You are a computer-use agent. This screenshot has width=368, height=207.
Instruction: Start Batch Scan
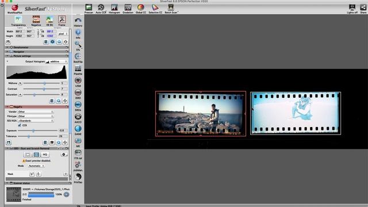(171, 9)
